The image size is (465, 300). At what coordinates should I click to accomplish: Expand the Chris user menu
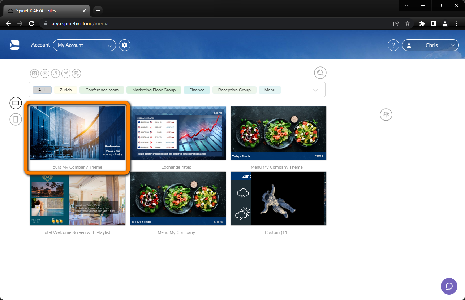pos(431,45)
